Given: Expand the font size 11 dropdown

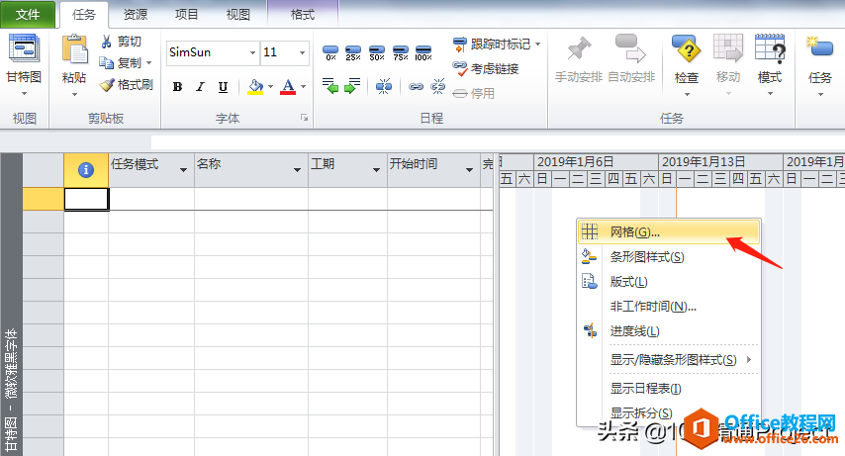Looking at the screenshot, I should tap(302, 52).
